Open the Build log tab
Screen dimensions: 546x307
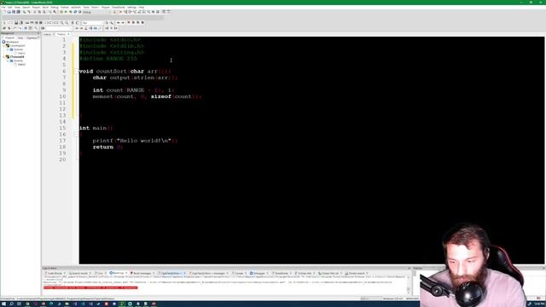(117, 273)
